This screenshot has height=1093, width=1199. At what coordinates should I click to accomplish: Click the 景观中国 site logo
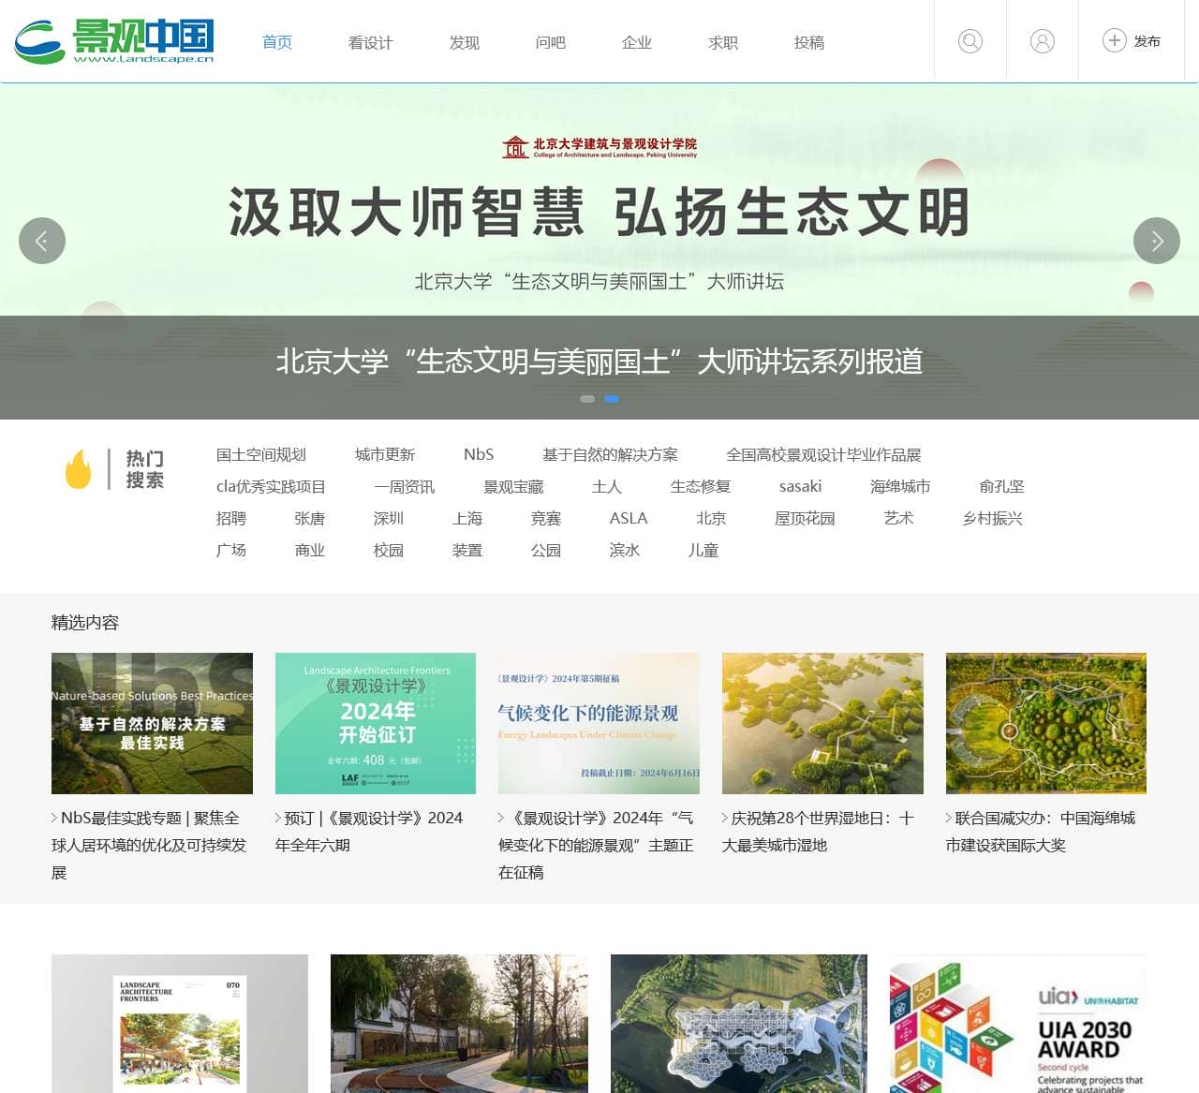click(114, 41)
